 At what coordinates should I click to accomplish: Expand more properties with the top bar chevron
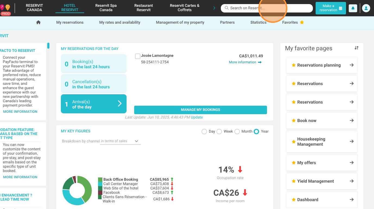pyautogui.click(x=214, y=8)
